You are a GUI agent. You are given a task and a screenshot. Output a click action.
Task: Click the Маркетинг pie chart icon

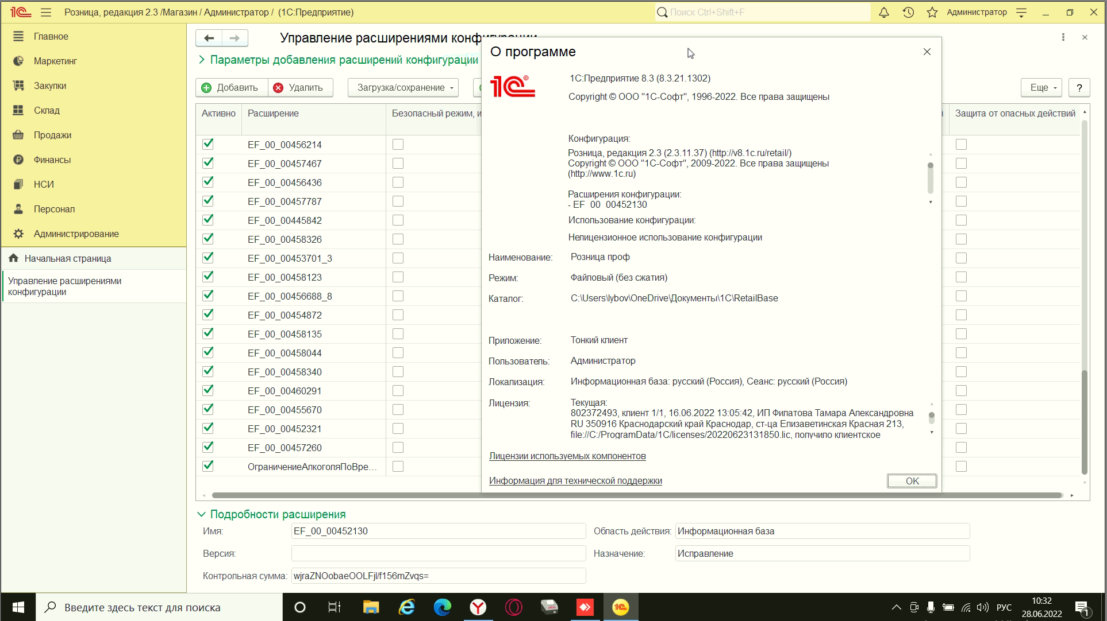(x=18, y=61)
